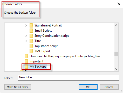Select the My Backups folder label
This screenshot has width=123, height=93.
coord(38,67)
